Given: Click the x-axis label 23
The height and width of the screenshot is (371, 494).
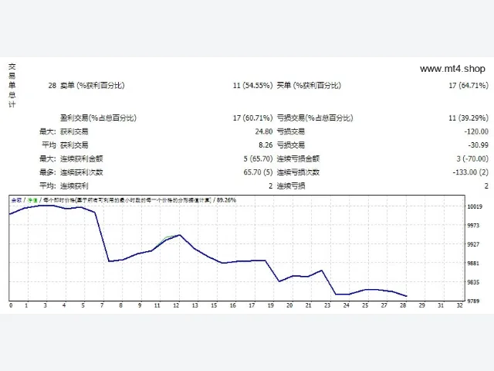Looking at the screenshot, I should [x=327, y=305].
